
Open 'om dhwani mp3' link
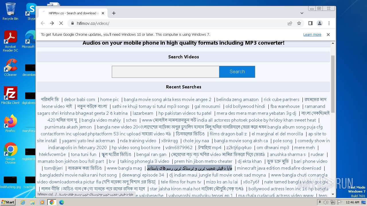(x=273, y=148)
